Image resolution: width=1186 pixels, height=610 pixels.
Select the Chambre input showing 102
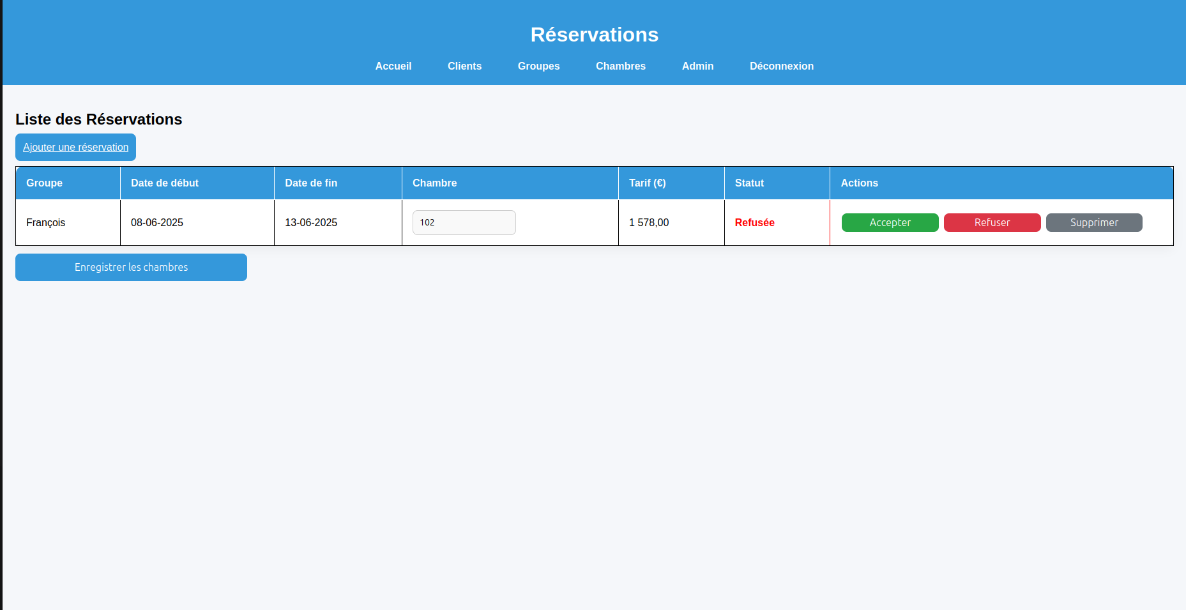coord(464,222)
